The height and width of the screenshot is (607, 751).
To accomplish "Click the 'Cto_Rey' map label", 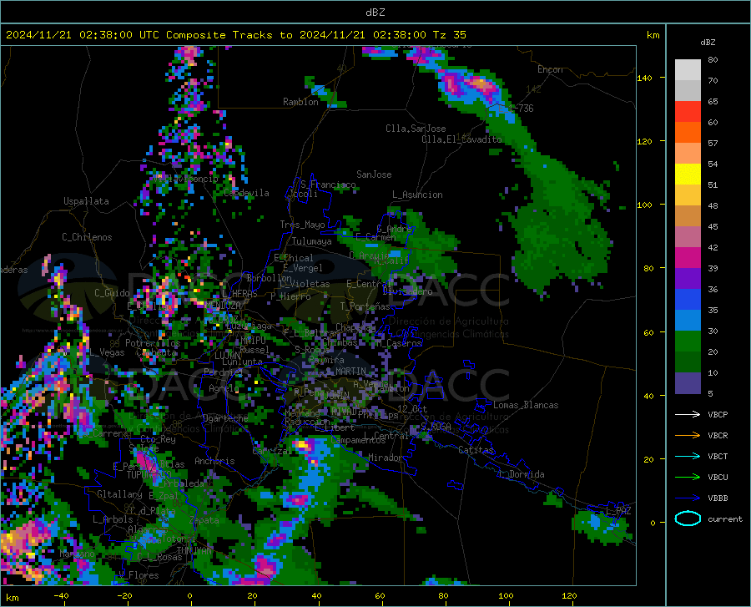I will pos(158,439).
